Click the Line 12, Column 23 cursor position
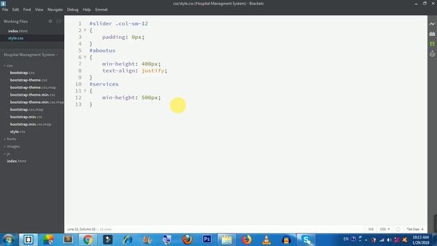Viewport: 437px width, 246px height. pyautogui.click(x=81, y=230)
